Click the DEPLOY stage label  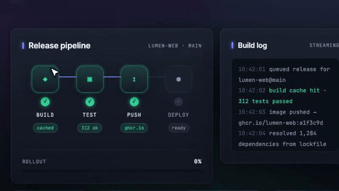pyautogui.click(x=178, y=115)
